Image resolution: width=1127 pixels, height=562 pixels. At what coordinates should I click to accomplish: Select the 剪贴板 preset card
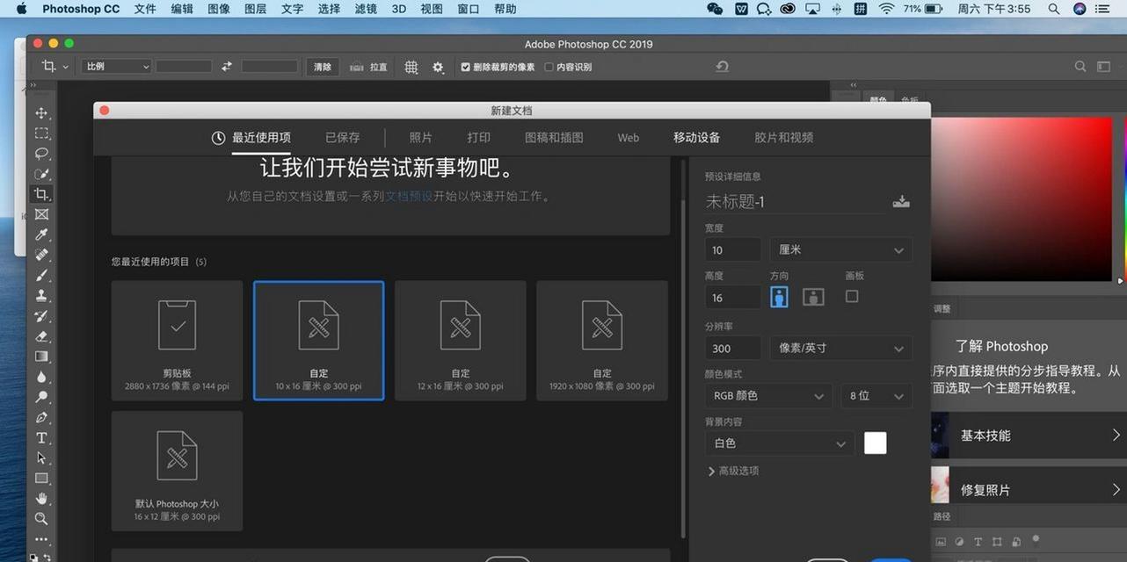[x=178, y=341]
